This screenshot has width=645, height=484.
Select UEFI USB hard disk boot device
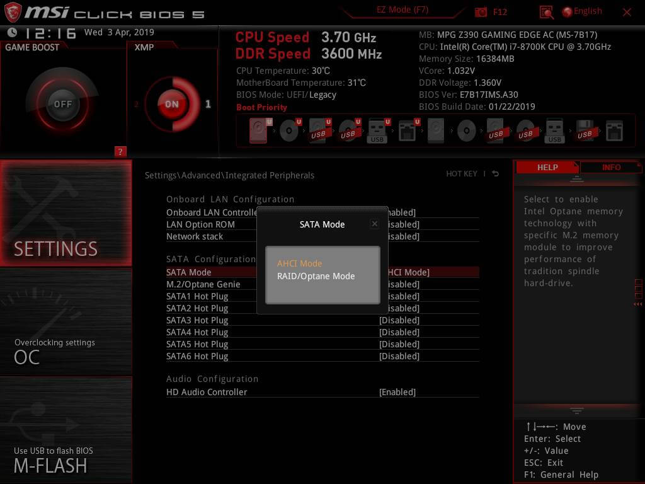[x=319, y=130]
